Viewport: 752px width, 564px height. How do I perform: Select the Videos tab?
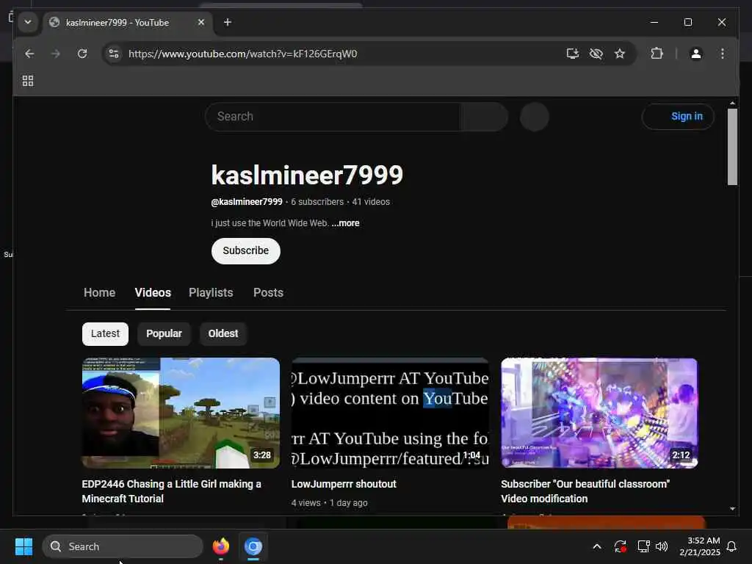point(153,292)
